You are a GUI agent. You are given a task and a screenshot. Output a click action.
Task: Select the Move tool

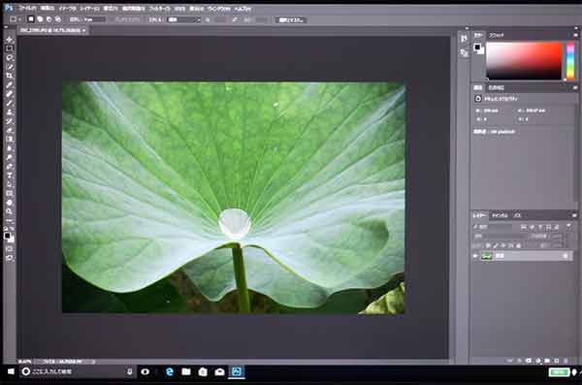10,40
